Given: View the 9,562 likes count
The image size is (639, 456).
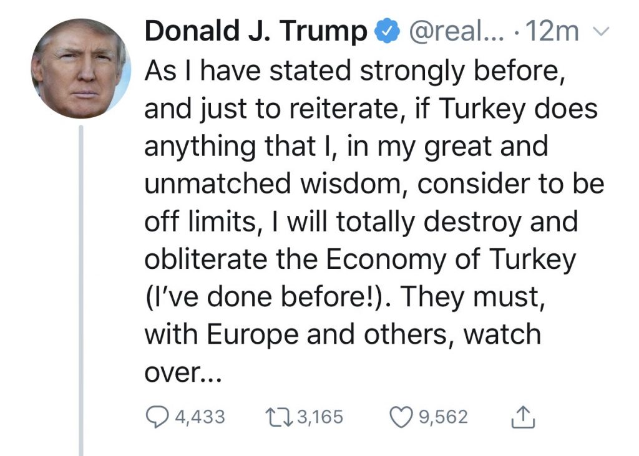Looking at the screenshot, I should click(442, 417).
